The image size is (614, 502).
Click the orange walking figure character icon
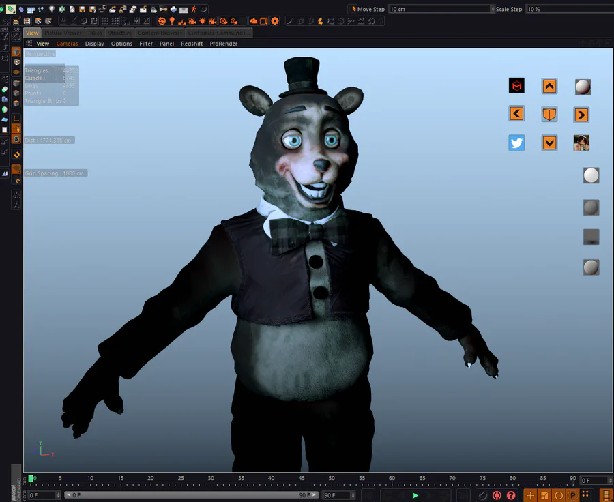coord(194,9)
